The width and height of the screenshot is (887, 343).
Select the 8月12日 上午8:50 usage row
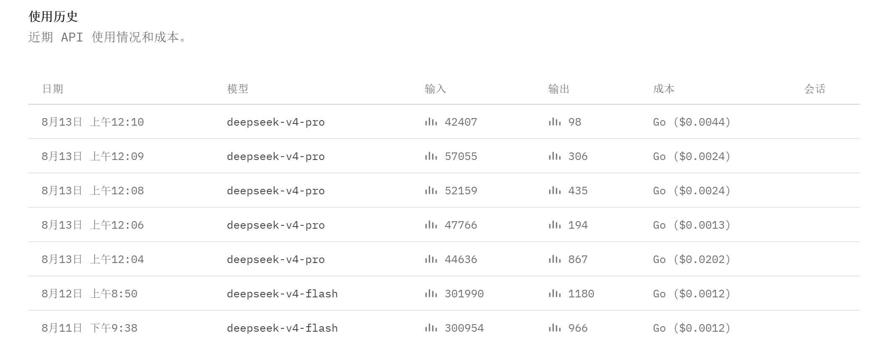444,294
